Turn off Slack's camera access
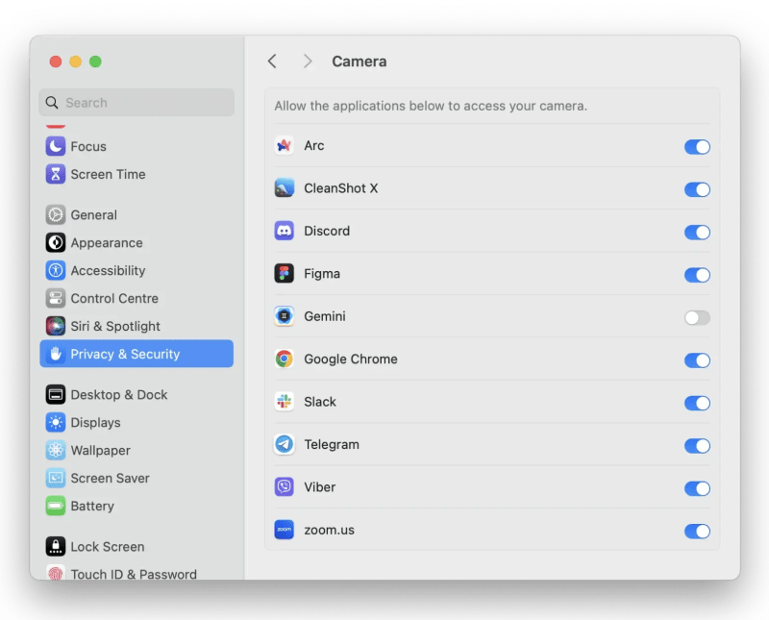Image resolution: width=769 pixels, height=620 pixels. pos(697,403)
